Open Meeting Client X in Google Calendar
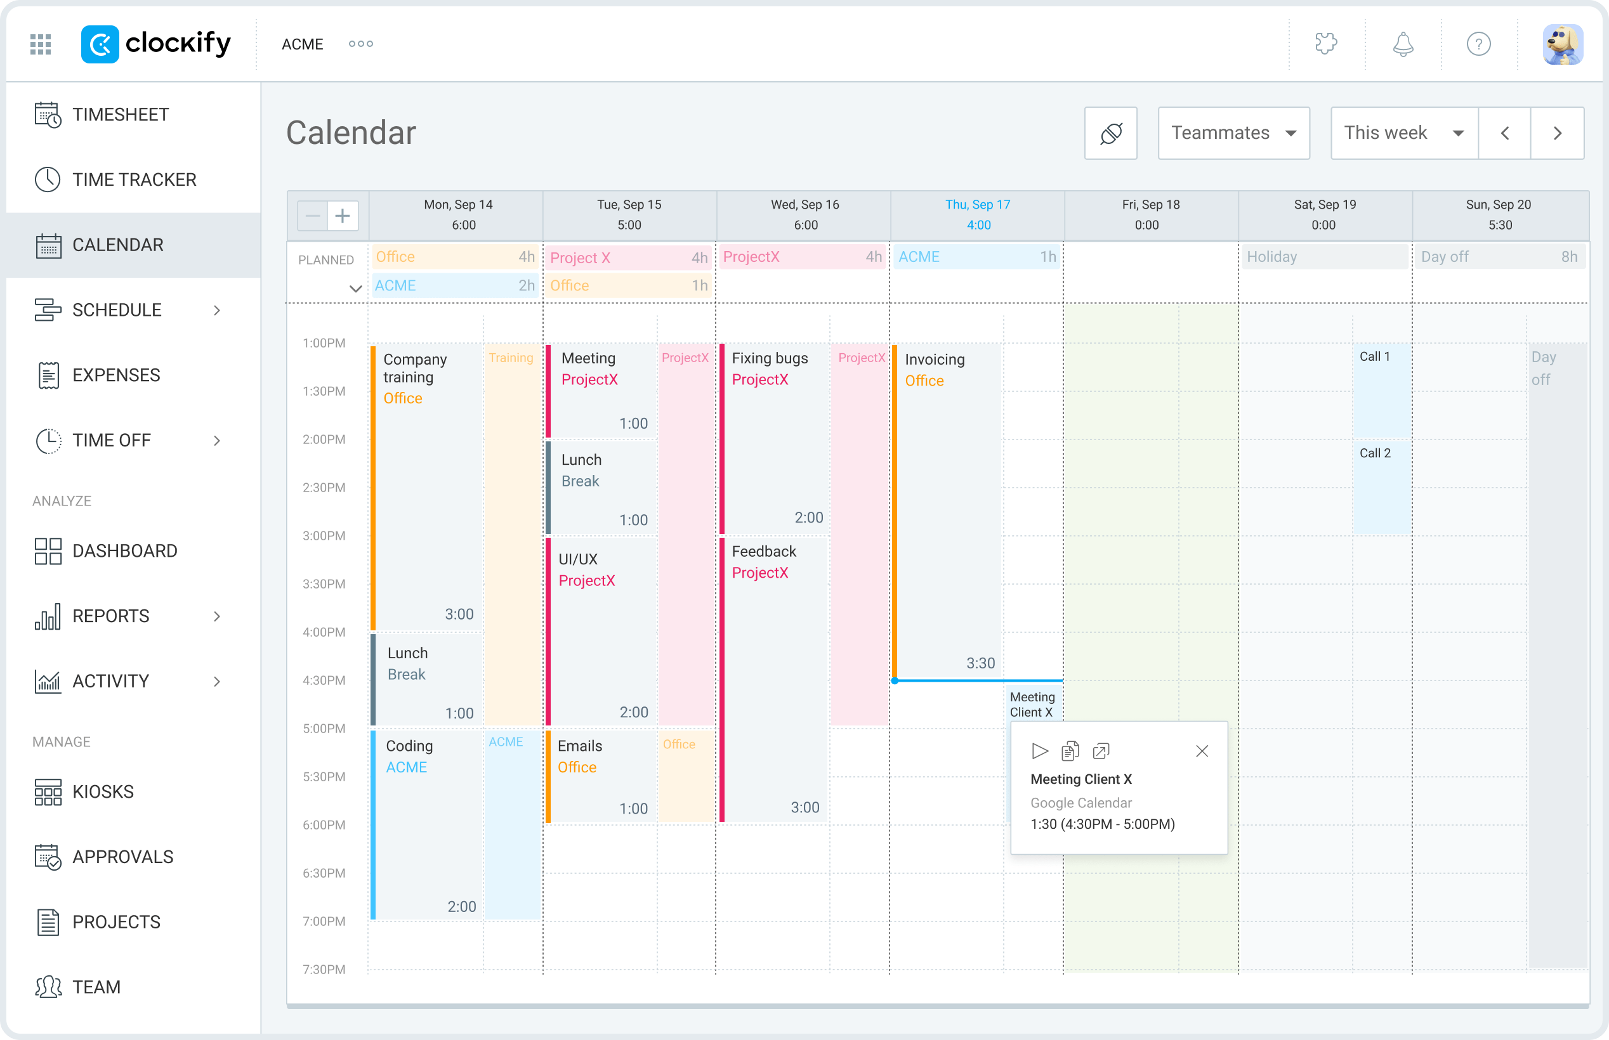 (1101, 750)
